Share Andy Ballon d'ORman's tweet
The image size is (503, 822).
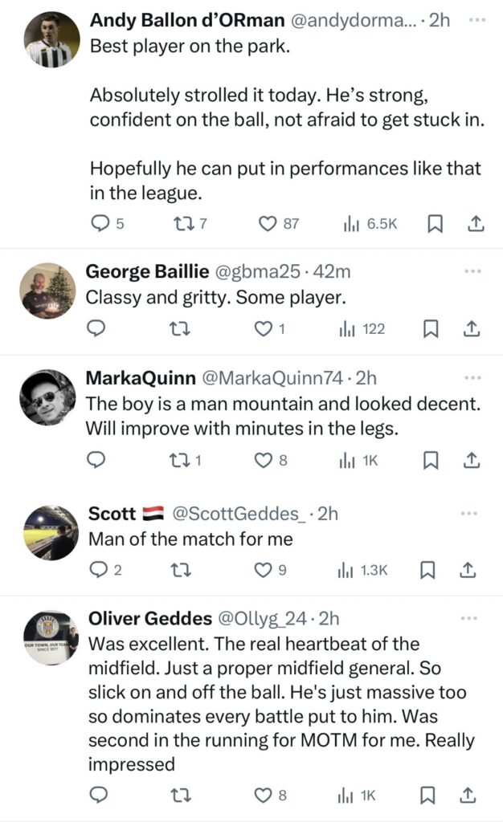point(475,224)
